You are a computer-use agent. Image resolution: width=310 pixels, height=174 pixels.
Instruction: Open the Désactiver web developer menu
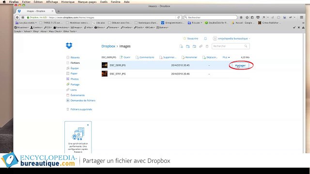[x=21, y=28]
